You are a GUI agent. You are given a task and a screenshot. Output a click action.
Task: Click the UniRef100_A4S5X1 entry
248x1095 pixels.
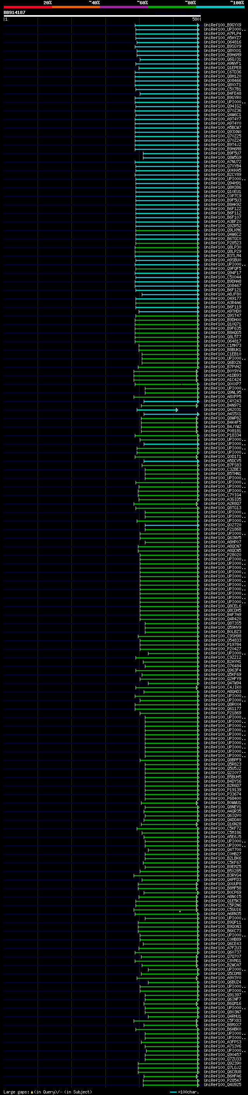(222, 414)
